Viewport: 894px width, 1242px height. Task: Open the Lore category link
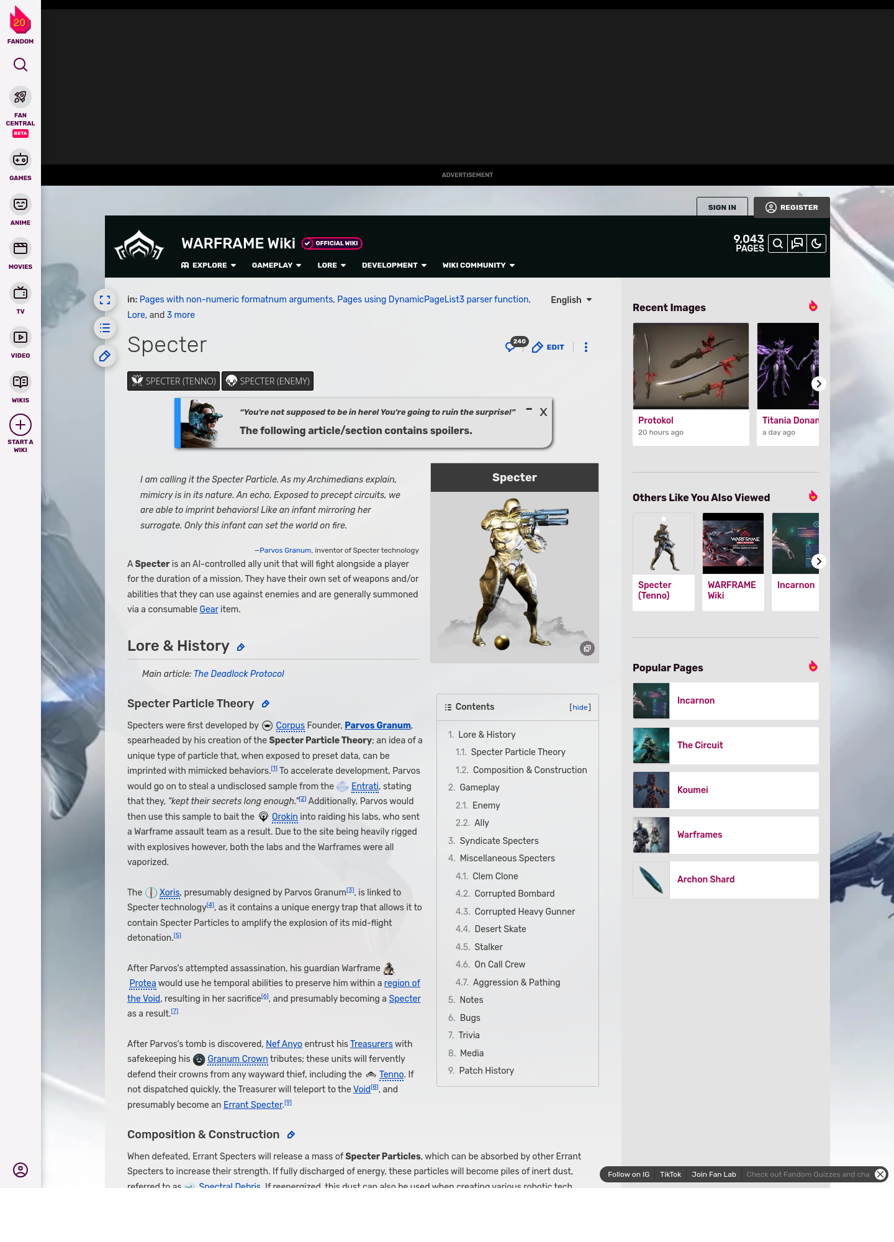[136, 315]
